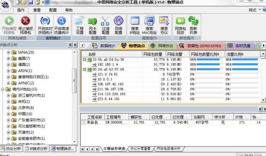Select endpoint row 192.168.1.4
Image resolution: width=266 pixels, height=156 pixels.
tap(171, 64)
